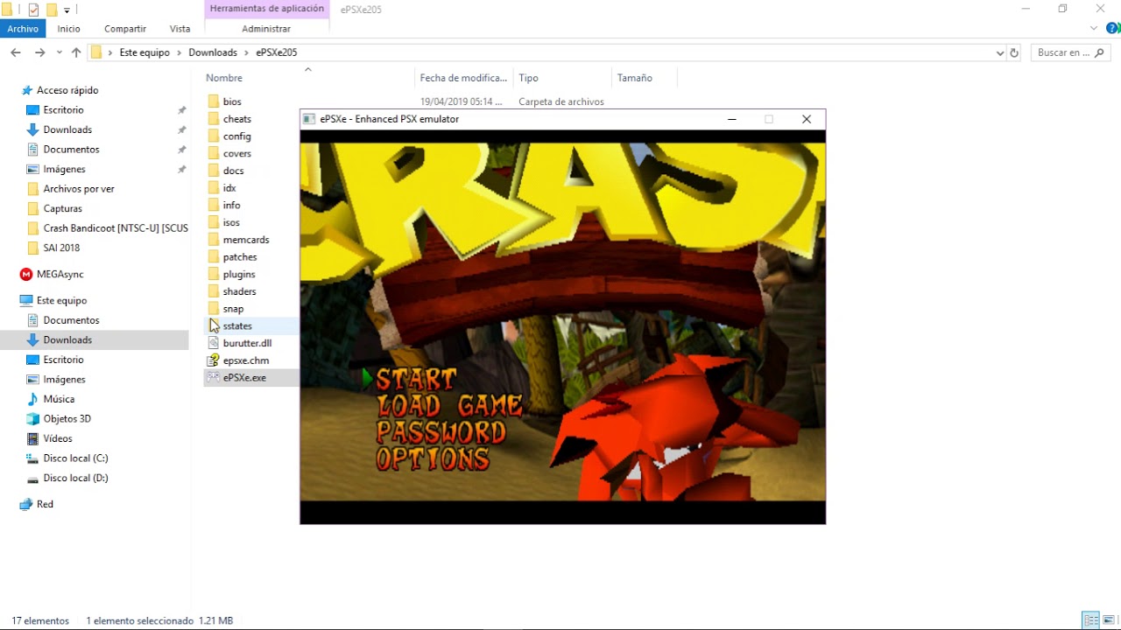1121x630 pixels.
Task: Click Downloads in the address bar
Action: click(x=213, y=52)
